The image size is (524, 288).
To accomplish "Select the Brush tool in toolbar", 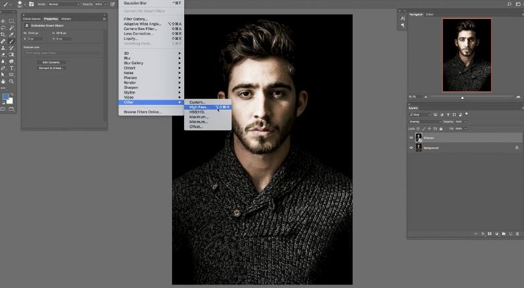I will point(11,41).
